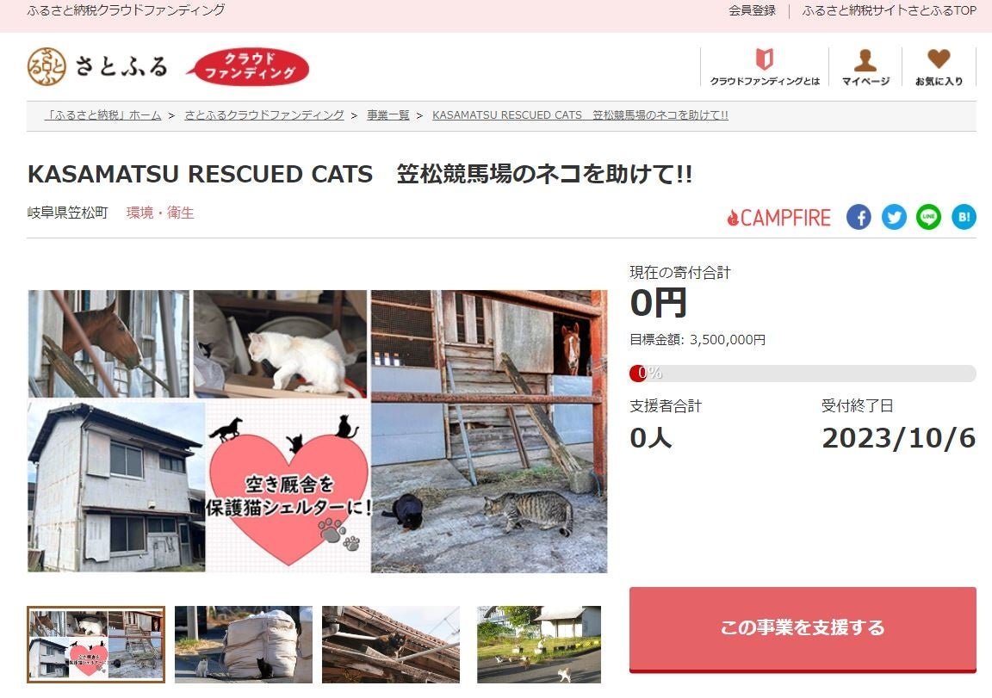Go to ふるさと納税サイトさとふるTOP
This screenshot has width=992, height=698.
889,10
